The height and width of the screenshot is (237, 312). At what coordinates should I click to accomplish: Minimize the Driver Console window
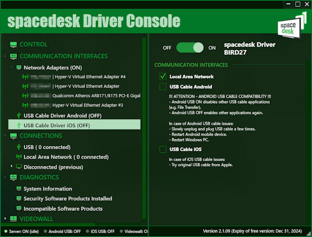tap(288, 4)
